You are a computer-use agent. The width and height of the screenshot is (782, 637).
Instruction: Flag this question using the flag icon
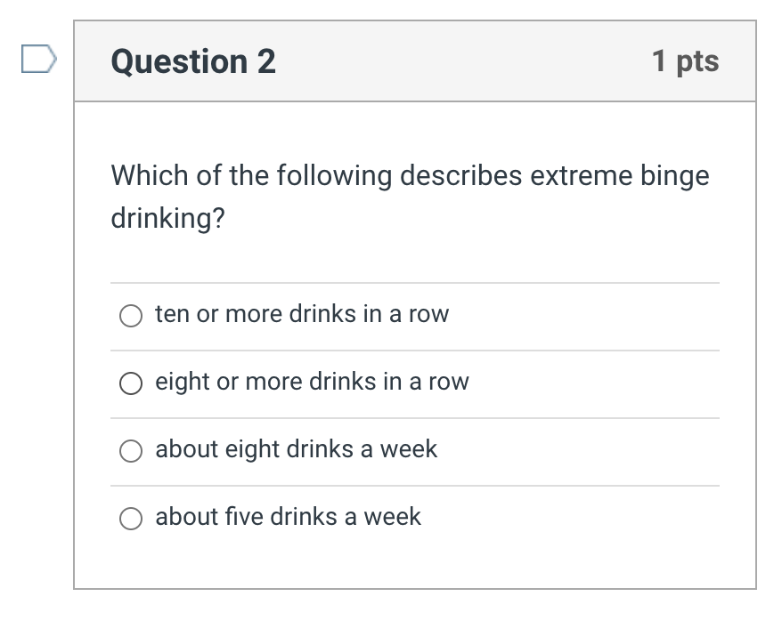38,60
